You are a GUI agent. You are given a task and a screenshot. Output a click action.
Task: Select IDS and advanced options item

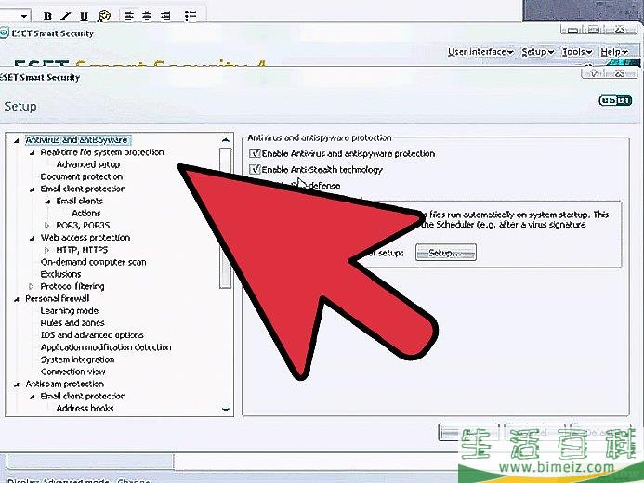[92, 335]
